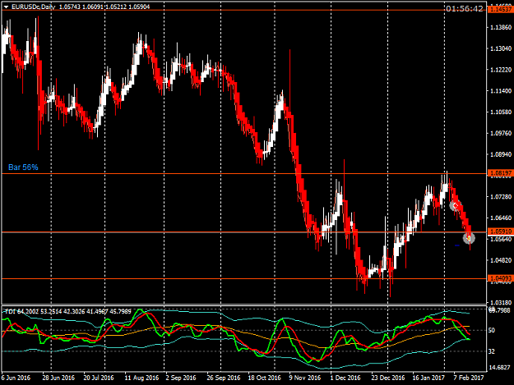Screen dimensions: 514x385
Task: Click the 1.13040 price scale value
Action: point(501,48)
